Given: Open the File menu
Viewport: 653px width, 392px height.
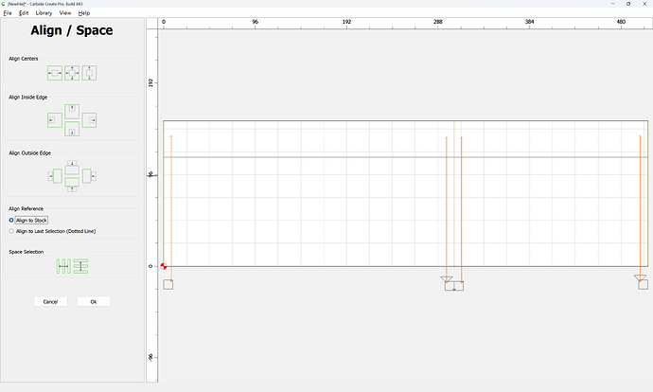Looking at the screenshot, I should tap(8, 13).
